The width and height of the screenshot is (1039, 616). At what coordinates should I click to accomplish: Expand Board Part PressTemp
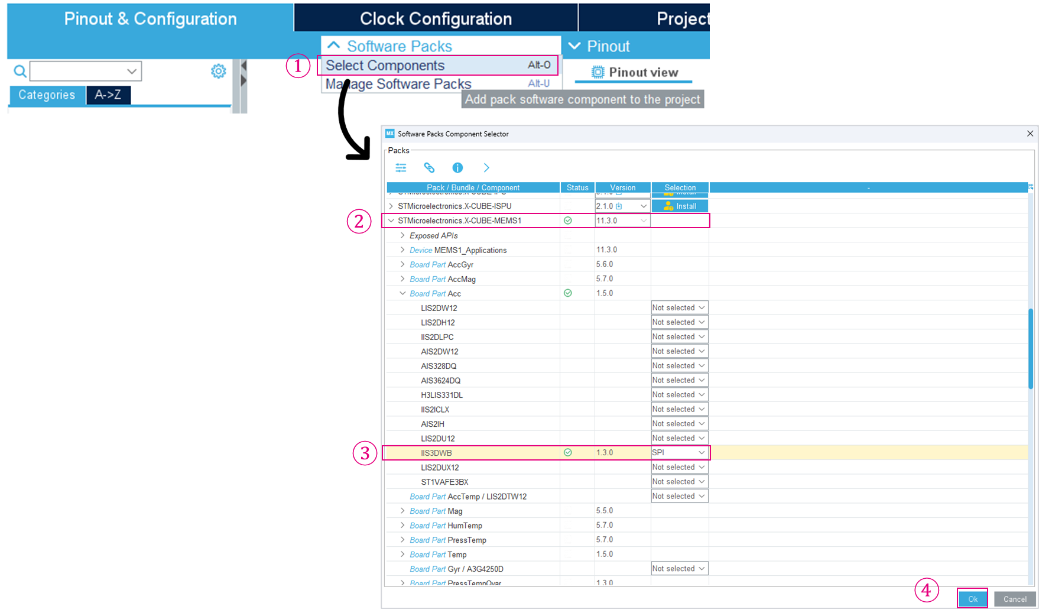[x=402, y=540]
